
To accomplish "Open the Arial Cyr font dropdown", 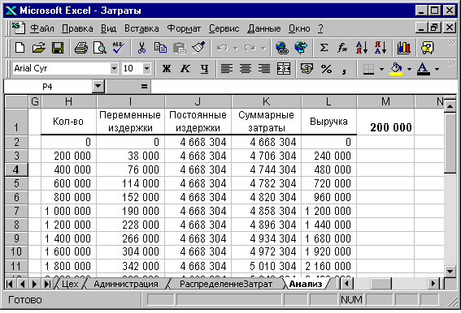I will click(x=114, y=69).
